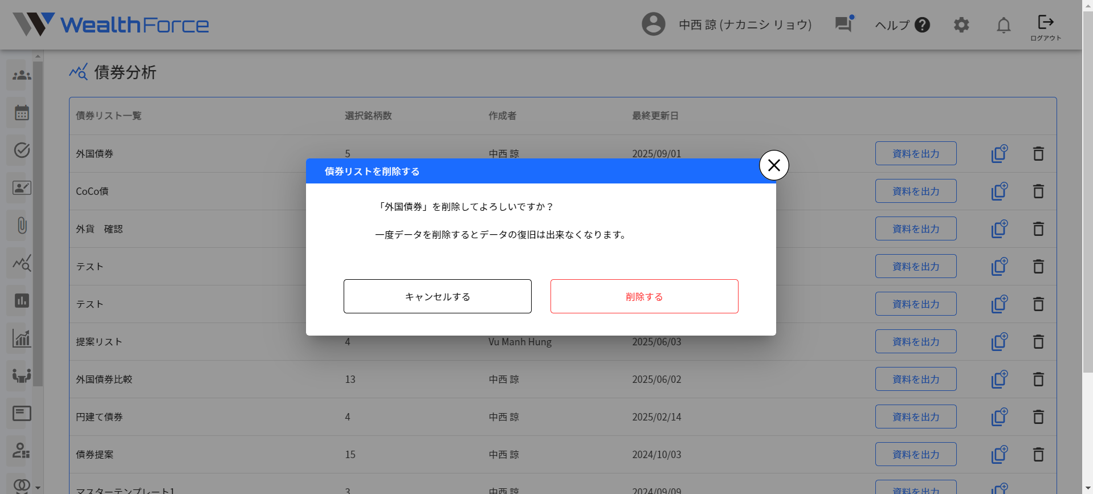Click the ヘルプ question mark icon
1093x494 pixels.
[922, 25]
